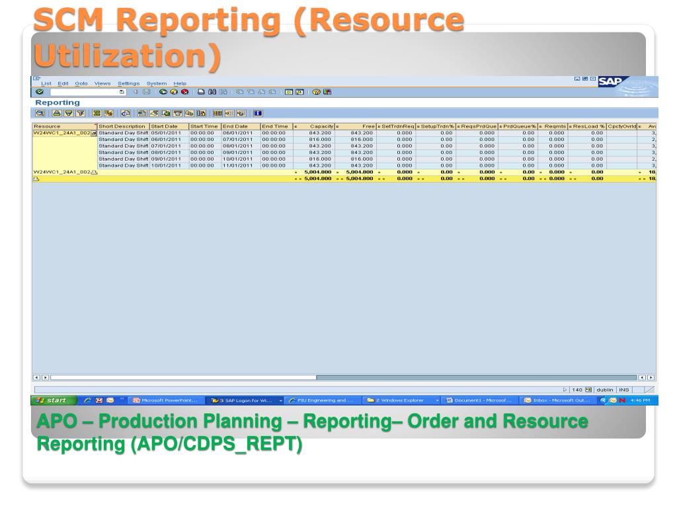Click the Customize Local Layout icon
677x508 pixels.
coord(327,92)
